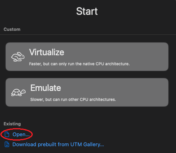Screen dimensions: 176x153
Task: Select the Virtualize heading text
Action: coord(47,52)
